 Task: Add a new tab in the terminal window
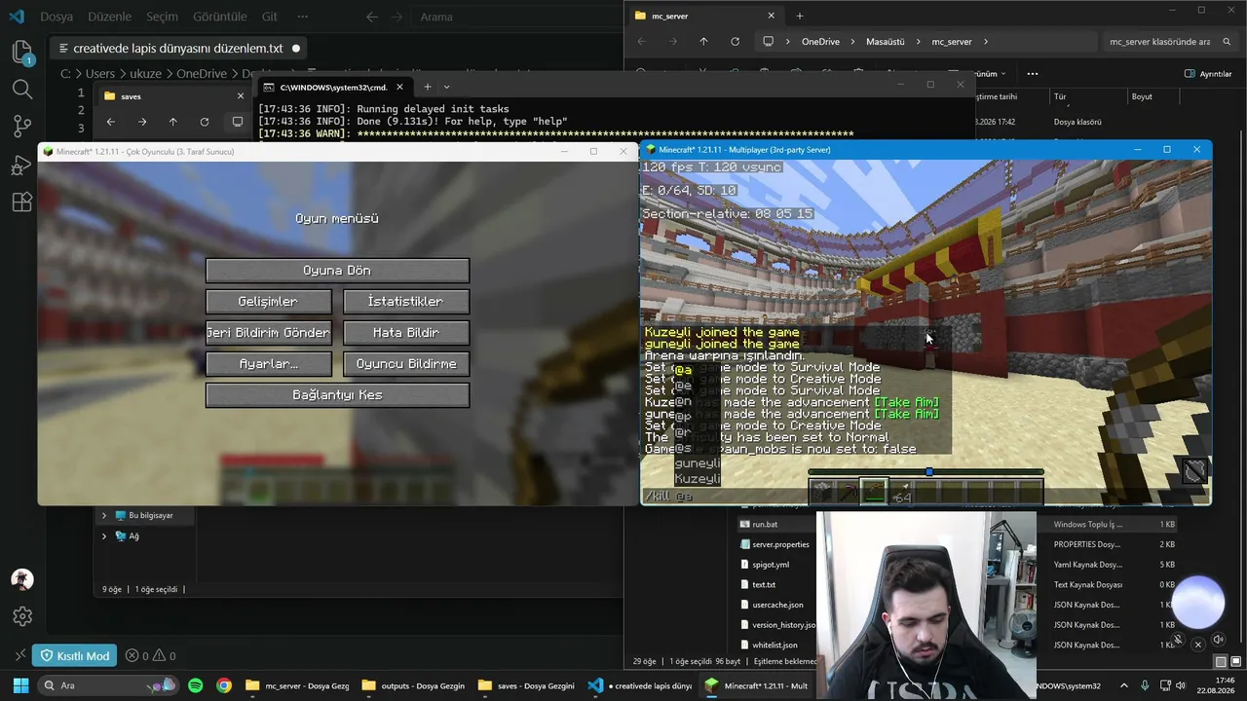[427, 87]
